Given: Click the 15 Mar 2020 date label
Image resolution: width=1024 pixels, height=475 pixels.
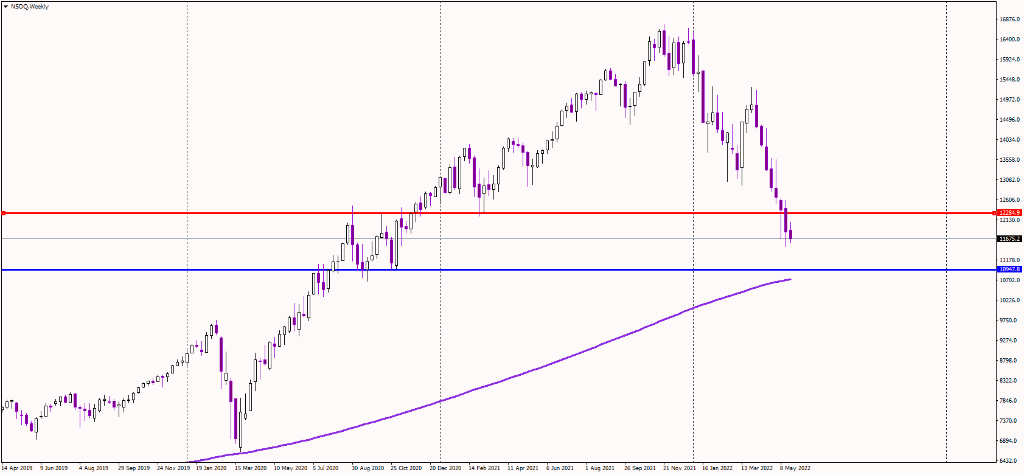Looking at the screenshot, I should click(251, 468).
